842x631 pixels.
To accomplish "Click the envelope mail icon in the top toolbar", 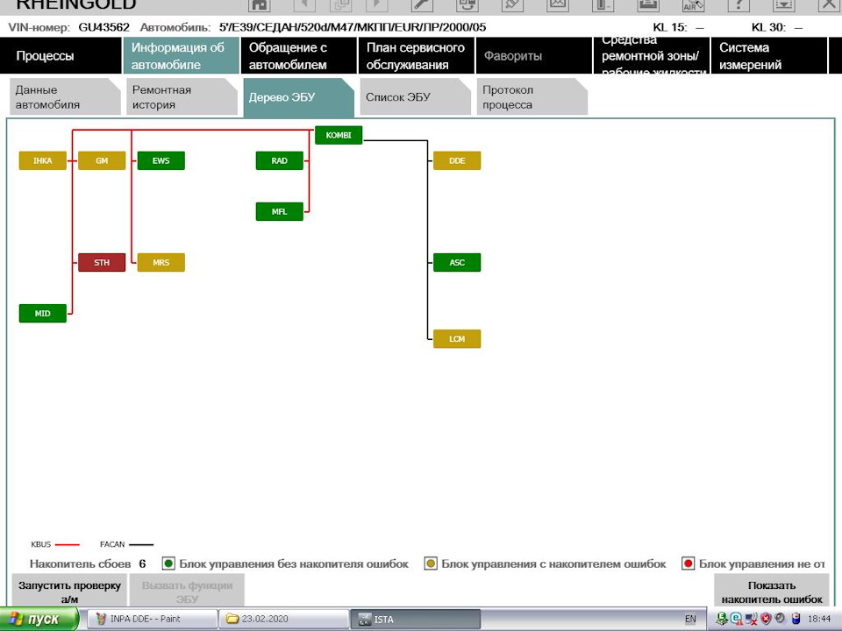I will [558, 5].
